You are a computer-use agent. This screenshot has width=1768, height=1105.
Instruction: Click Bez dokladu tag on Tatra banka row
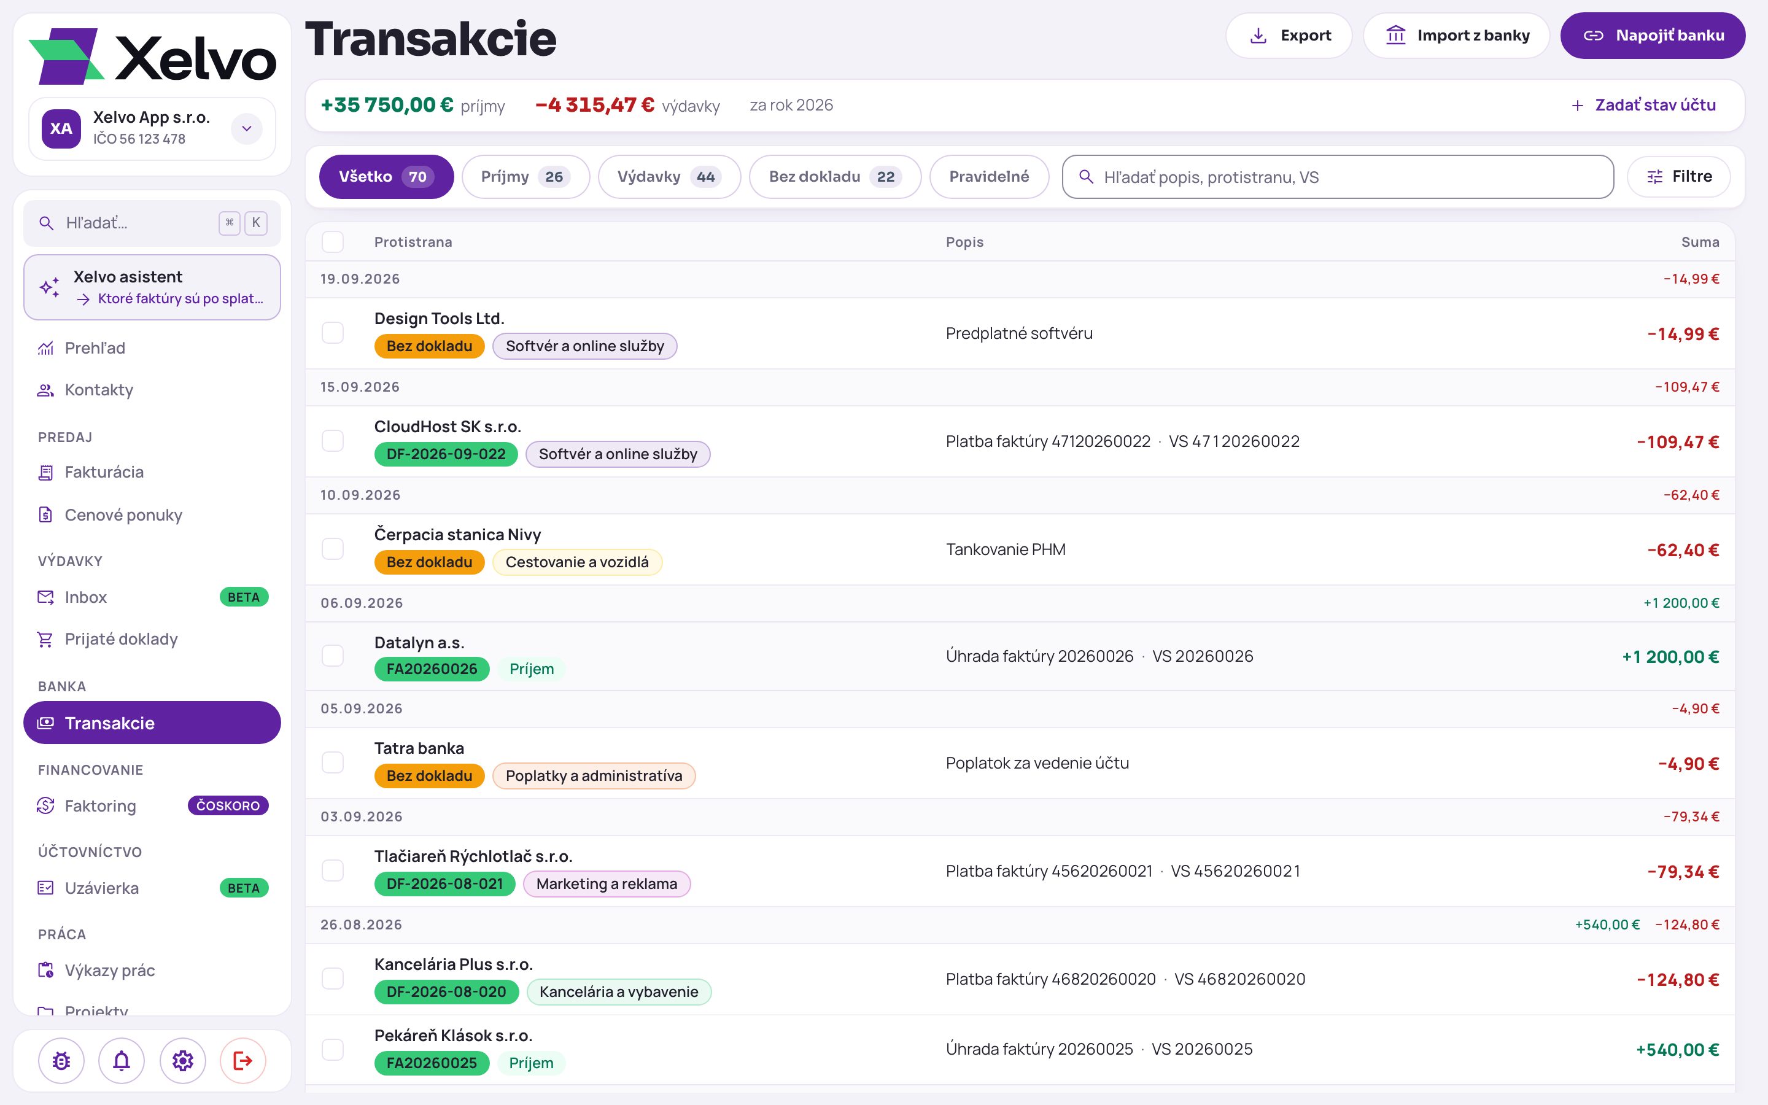(x=429, y=775)
